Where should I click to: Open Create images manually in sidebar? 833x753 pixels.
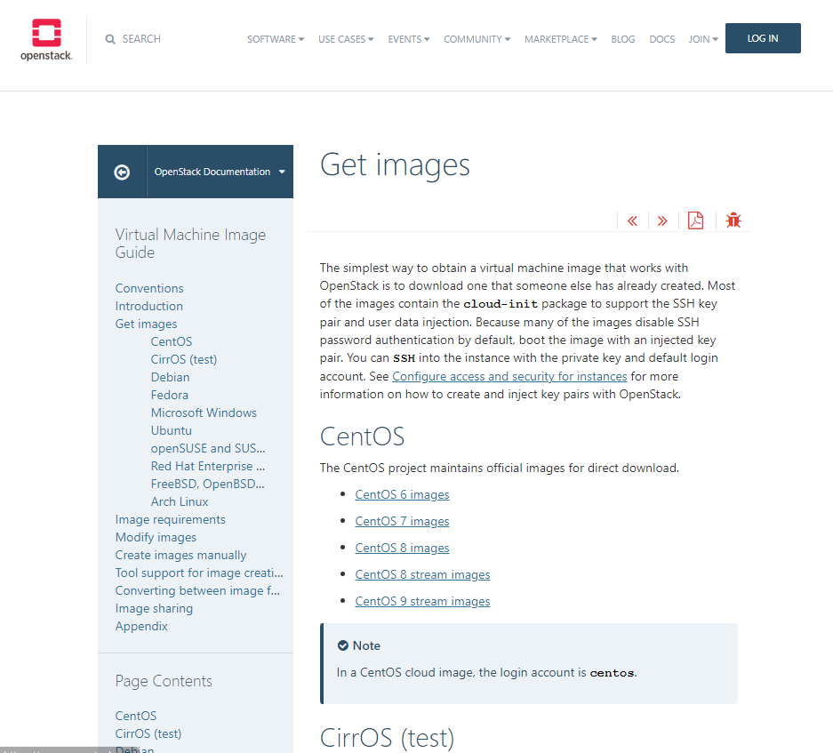pos(180,556)
